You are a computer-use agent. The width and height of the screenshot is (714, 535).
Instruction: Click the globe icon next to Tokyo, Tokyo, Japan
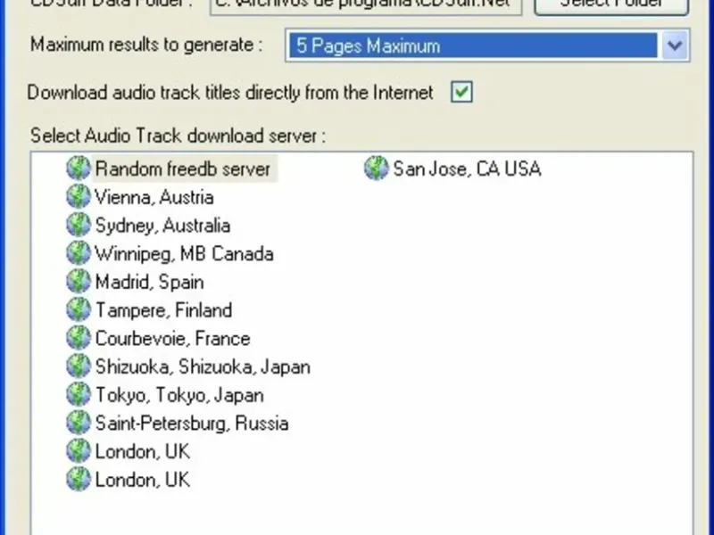[x=79, y=394]
